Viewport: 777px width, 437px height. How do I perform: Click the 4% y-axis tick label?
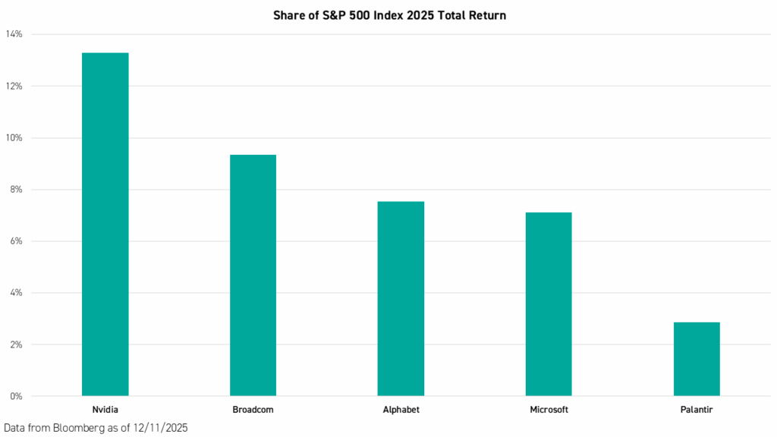(x=16, y=293)
